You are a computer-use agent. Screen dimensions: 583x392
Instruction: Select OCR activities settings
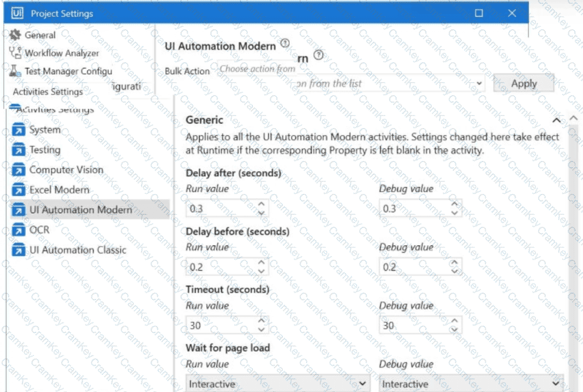click(39, 229)
